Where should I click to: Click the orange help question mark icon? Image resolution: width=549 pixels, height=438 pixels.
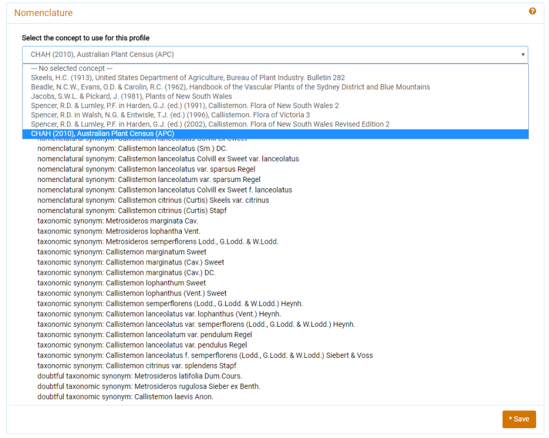point(533,12)
